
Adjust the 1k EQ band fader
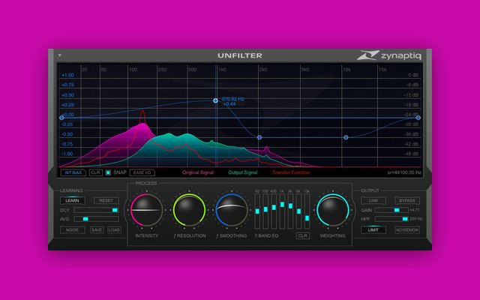click(x=282, y=211)
